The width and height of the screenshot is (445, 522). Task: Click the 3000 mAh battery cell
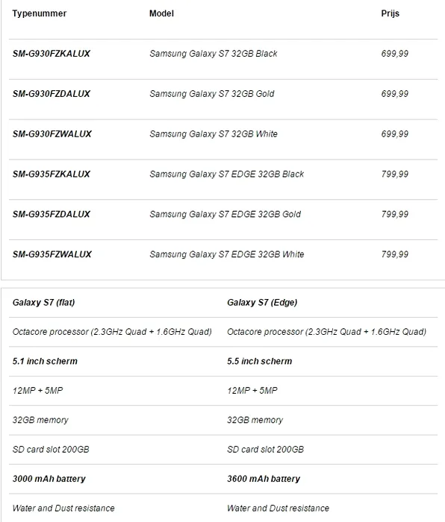49,479
